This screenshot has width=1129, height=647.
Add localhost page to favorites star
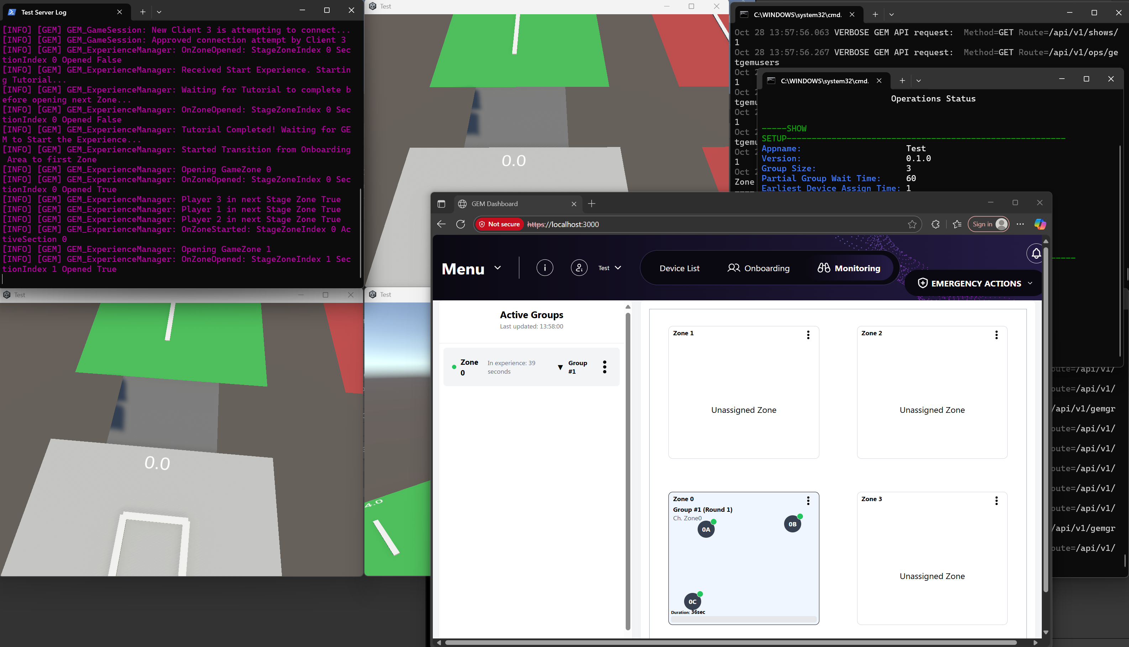pos(912,225)
